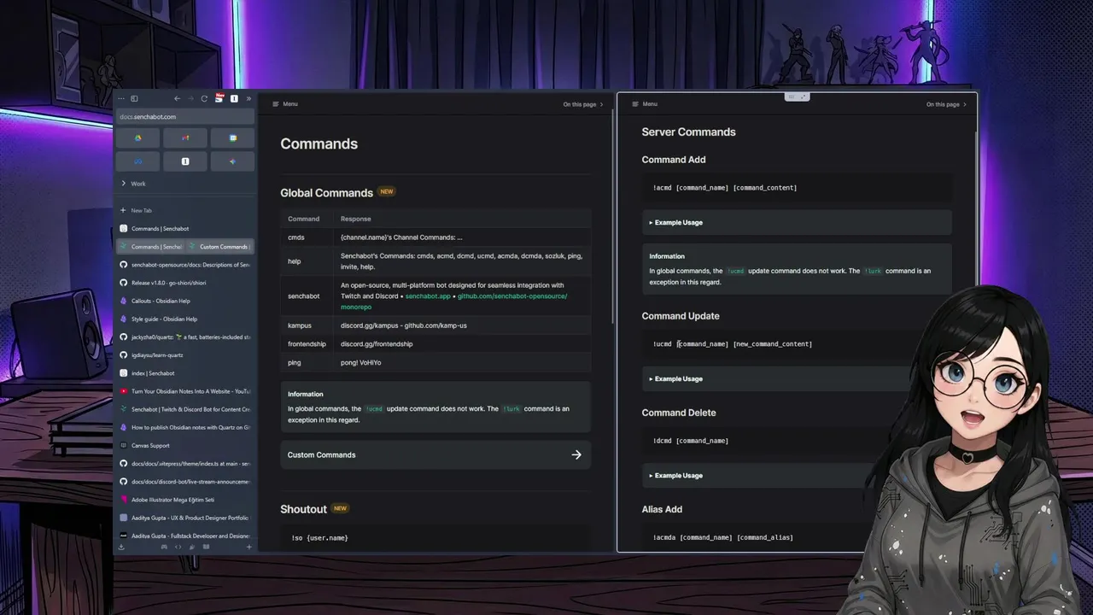
Task: Click the hamburger Menu icon in the left pane
Action: (276, 104)
